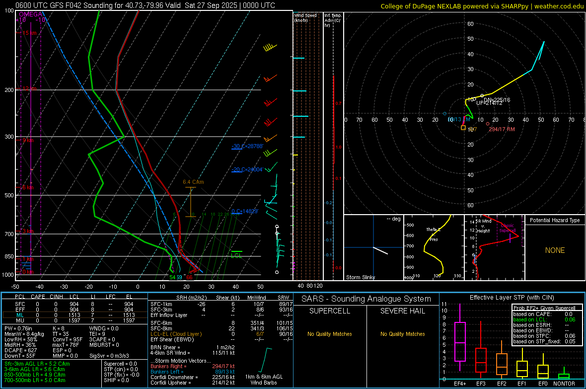Viewport: 586px width, 389px height.
Task: Click the Storm Slinky panel label
Action: pos(360,277)
